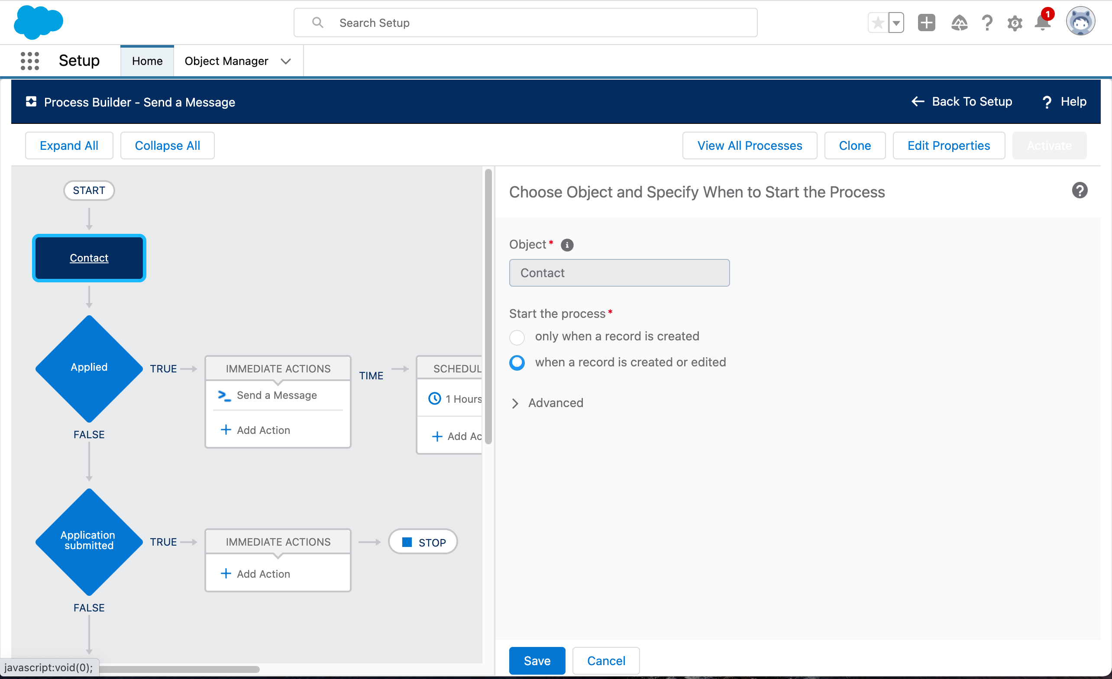This screenshot has width=1112, height=679.
Task: Click the Back To Setup arrow
Action: 918,102
